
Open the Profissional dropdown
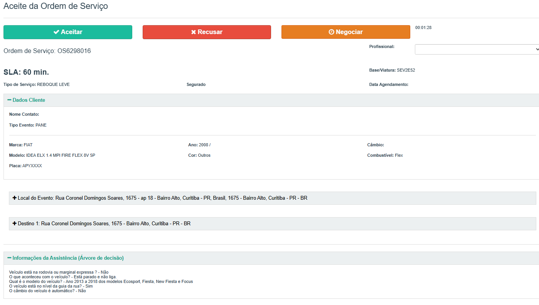[x=477, y=50]
